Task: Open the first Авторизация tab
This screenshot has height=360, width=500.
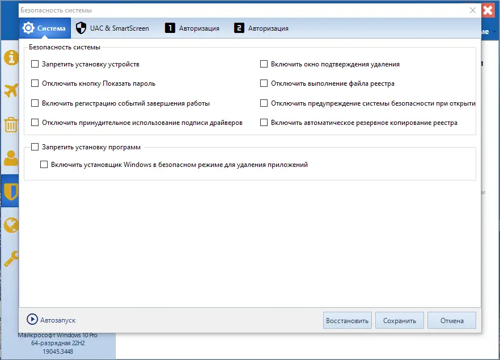Action: [192, 28]
